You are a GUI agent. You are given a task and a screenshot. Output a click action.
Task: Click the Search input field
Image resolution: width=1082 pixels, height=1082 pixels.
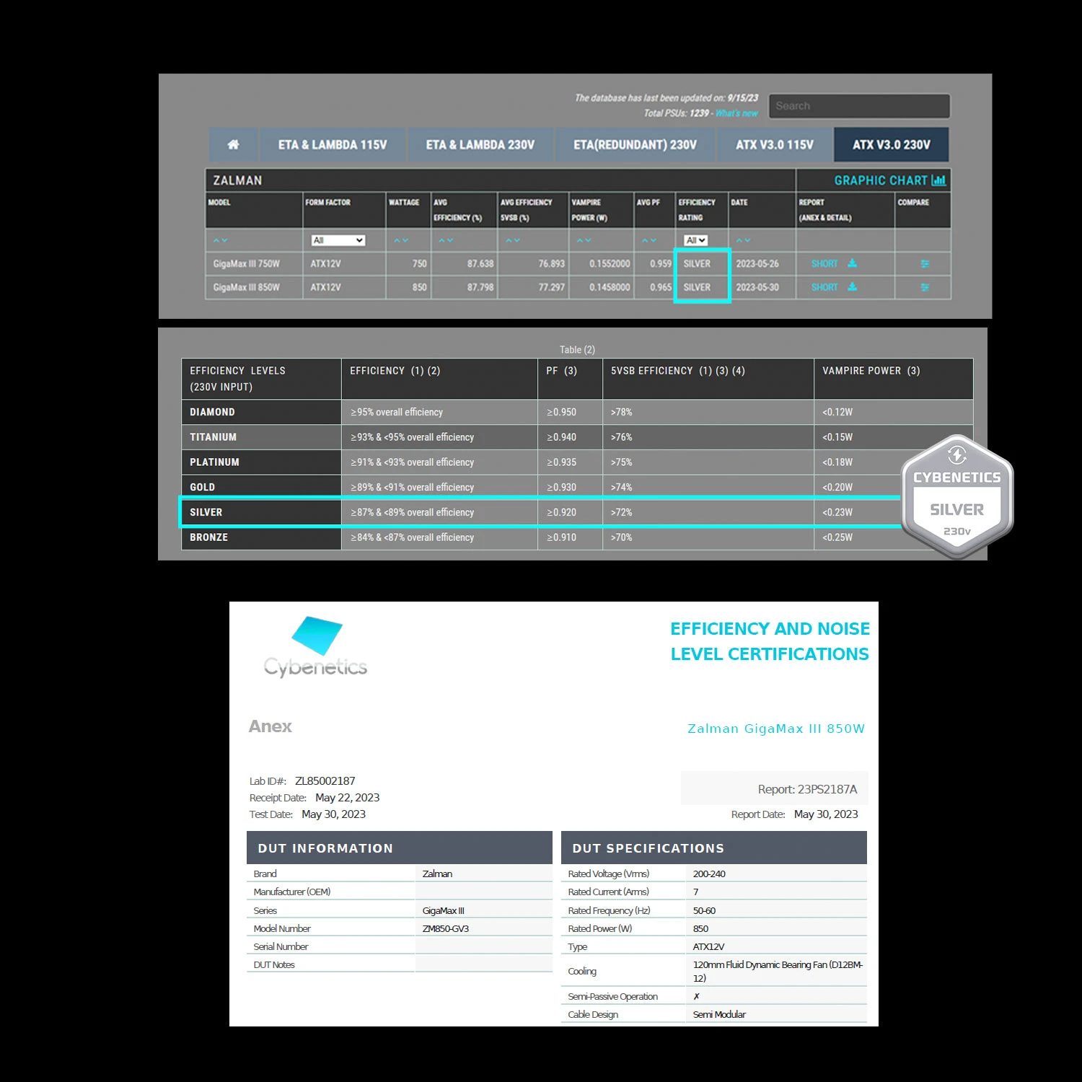pos(858,106)
